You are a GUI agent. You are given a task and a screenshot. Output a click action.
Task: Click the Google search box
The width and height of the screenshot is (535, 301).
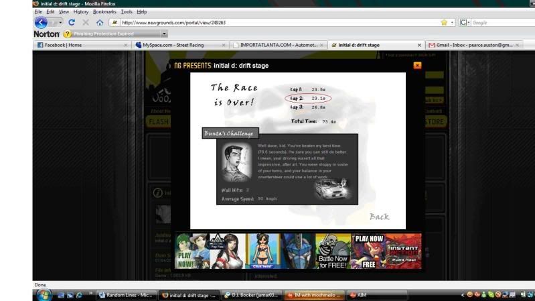pyautogui.click(x=504, y=23)
